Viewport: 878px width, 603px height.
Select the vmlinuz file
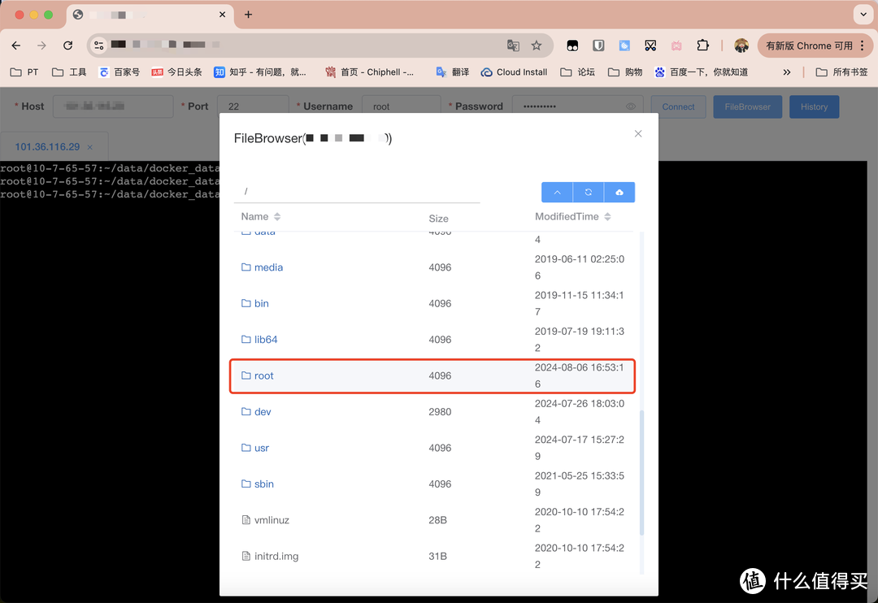(x=272, y=520)
